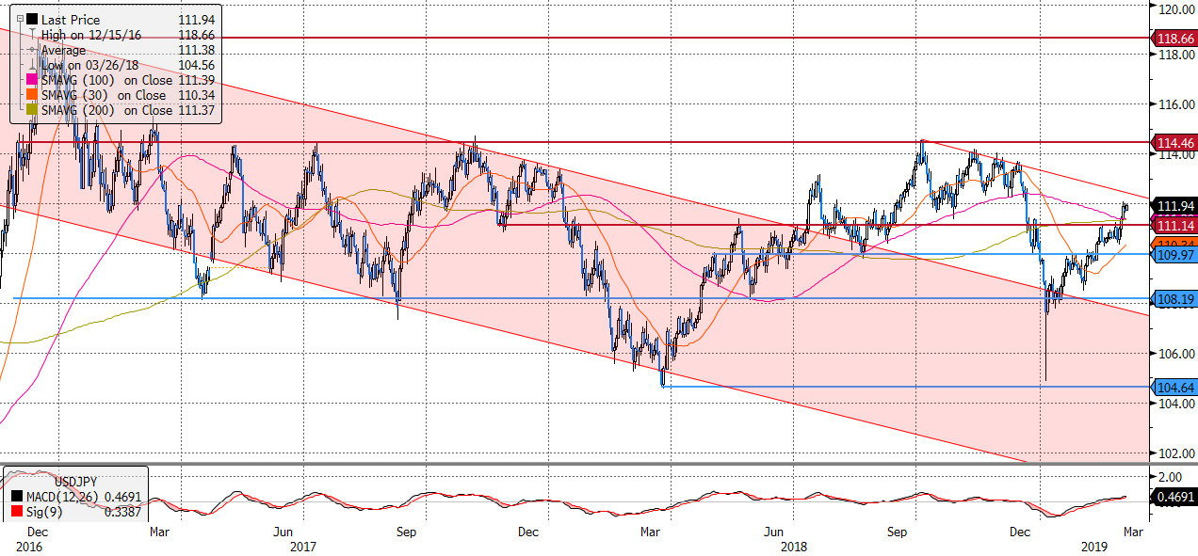The width and height of the screenshot is (1198, 556).
Task: Click the Average marker icon in legend
Action: (x=33, y=50)
